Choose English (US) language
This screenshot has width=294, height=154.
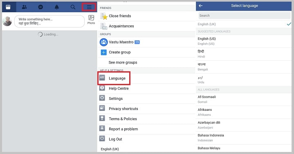point(244,41)
